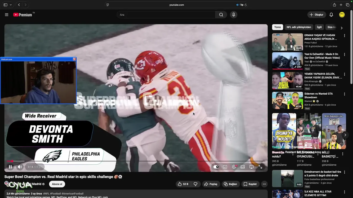Open the Safari share sheet

335,5
